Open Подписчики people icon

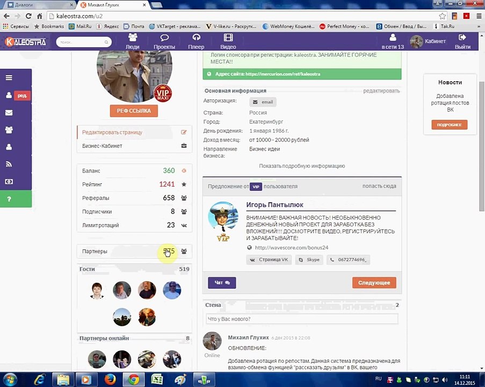click(184, 211)
